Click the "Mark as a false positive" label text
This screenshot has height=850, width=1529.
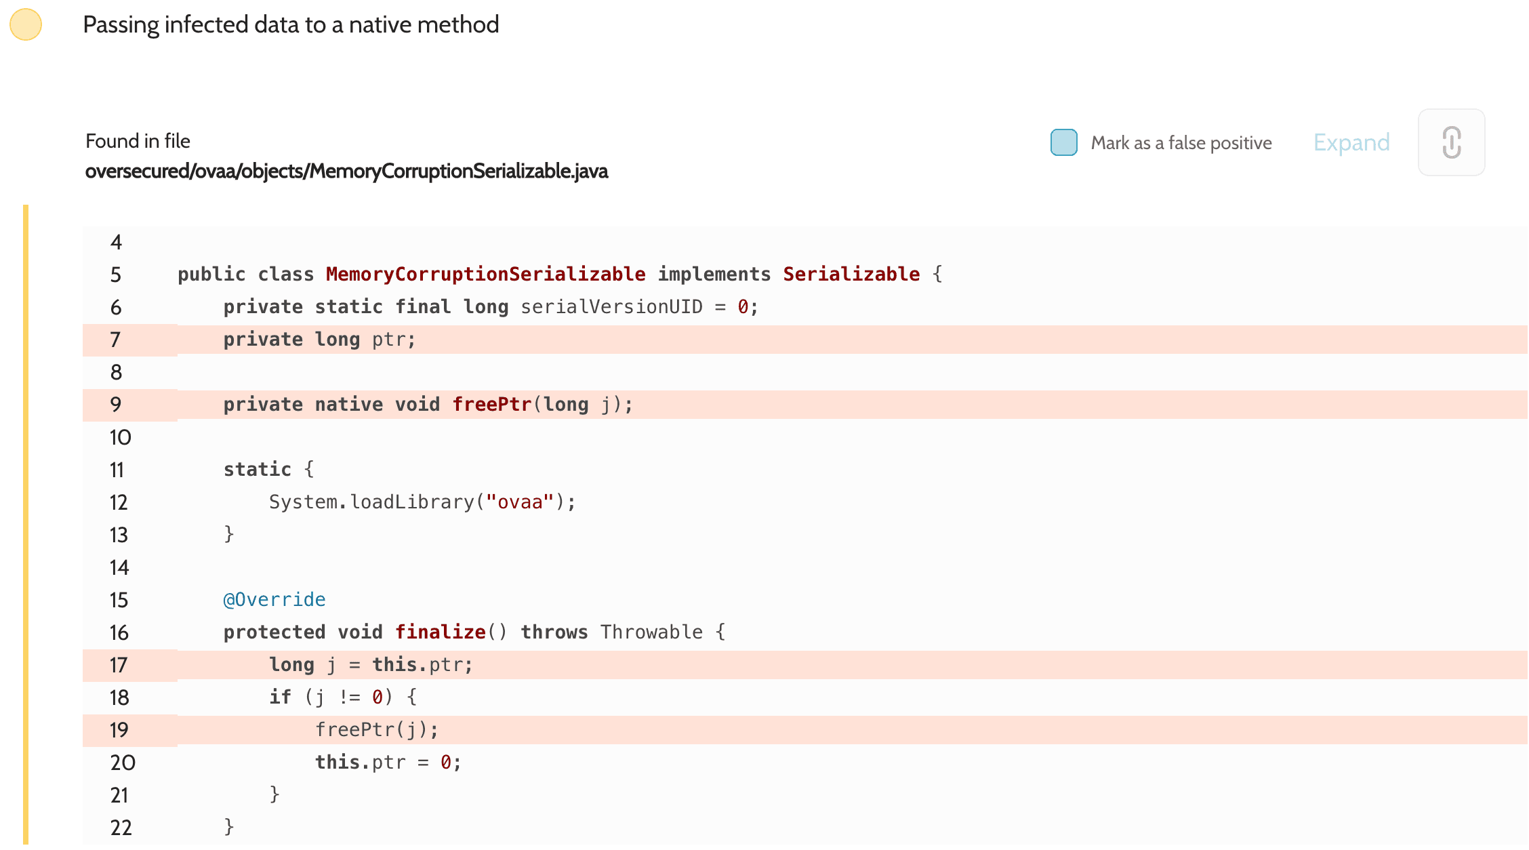click(1181, 143)
